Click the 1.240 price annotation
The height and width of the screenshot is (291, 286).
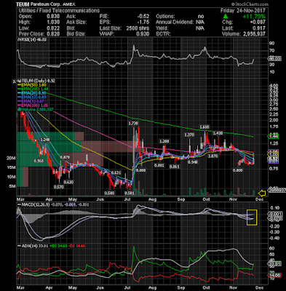(45, 140)
